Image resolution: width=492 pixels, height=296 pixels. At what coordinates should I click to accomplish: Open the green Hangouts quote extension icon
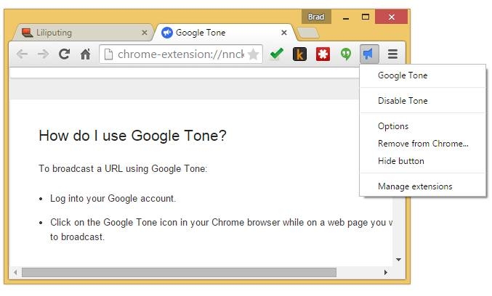[346, 54]
